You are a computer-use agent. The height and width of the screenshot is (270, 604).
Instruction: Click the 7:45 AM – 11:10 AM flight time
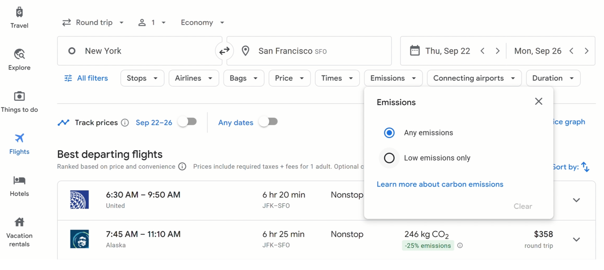143,234
